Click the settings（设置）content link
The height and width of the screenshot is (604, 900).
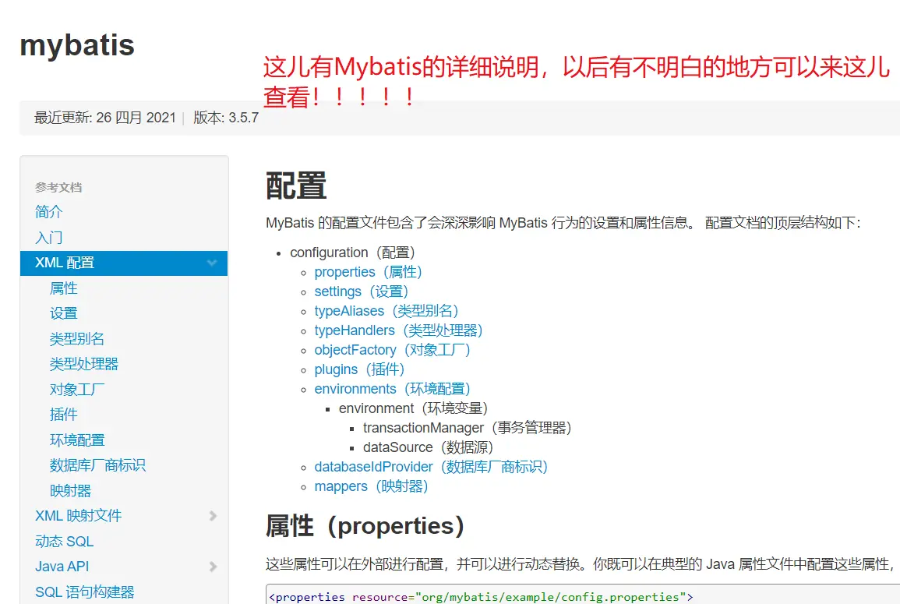coord(362,291)
